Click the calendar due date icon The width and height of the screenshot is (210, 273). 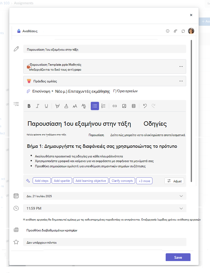click(16, 196)
